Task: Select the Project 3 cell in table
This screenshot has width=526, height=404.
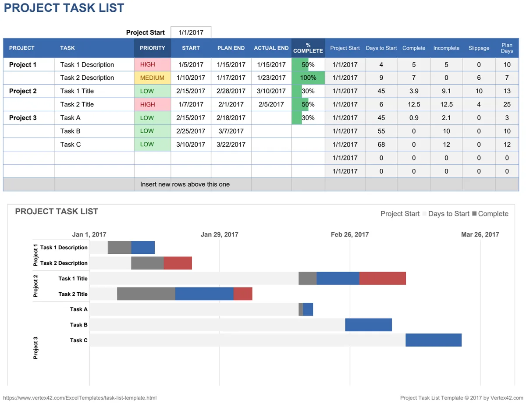Action: point(29,118)
